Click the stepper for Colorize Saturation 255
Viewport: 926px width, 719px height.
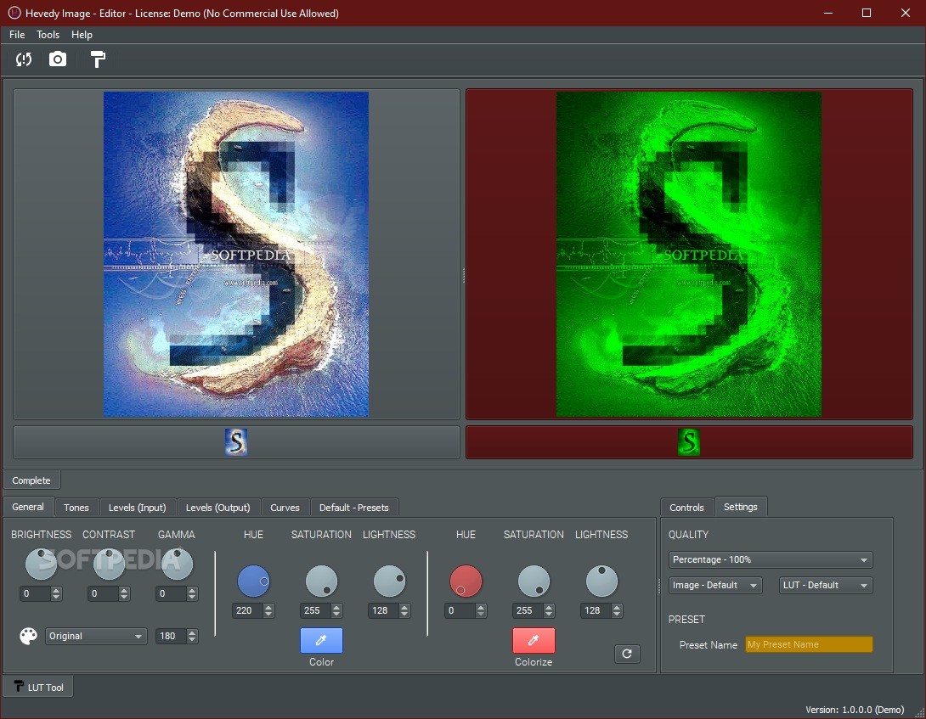549,610
